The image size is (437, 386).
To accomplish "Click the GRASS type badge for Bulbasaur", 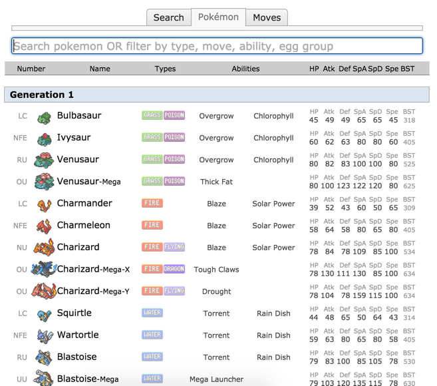I will (x=152, y=115).
